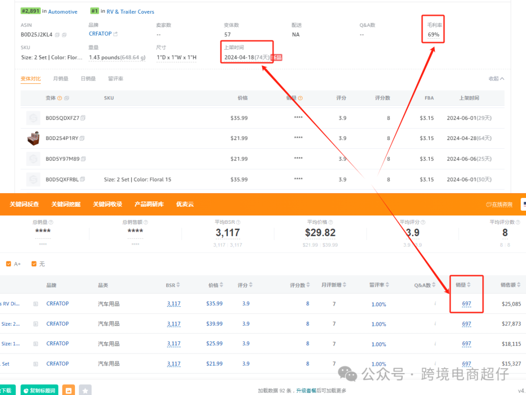The width and height of the screenshot is (526, 395).
Task: Click help icon beside 平均价格
Action: pyautogui.click(x=331, y=222)
